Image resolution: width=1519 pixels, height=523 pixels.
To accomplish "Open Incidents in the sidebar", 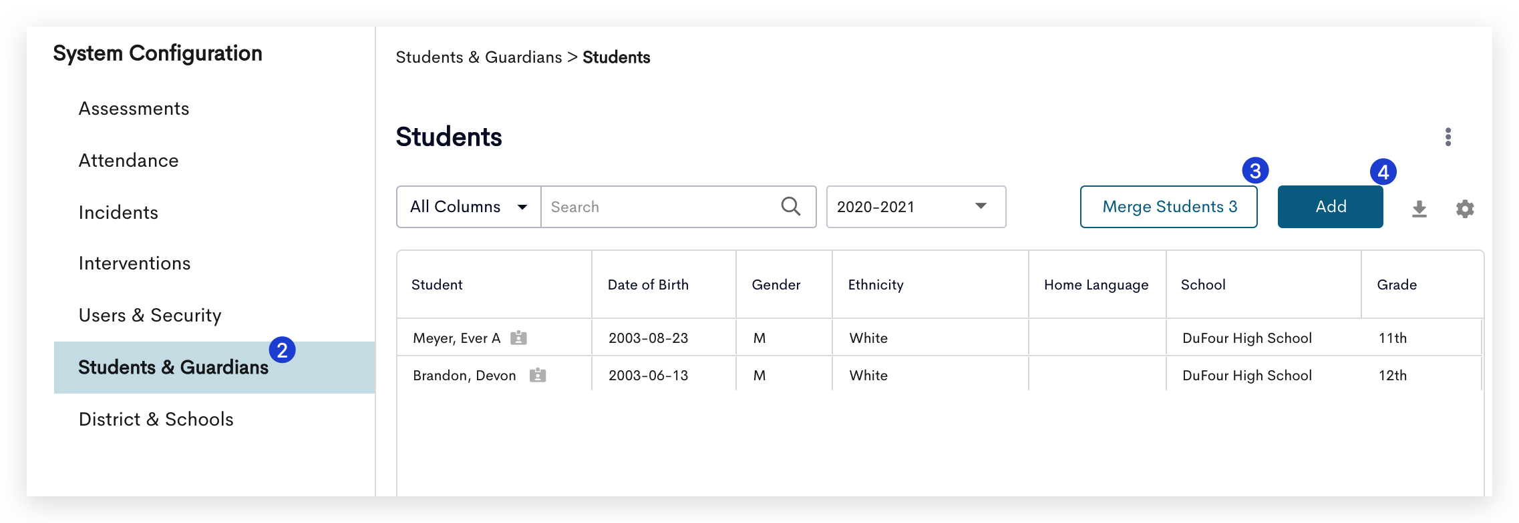I will 118,213.
